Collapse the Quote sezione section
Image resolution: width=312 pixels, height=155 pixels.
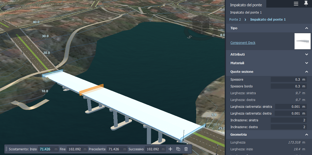[307, 72]
